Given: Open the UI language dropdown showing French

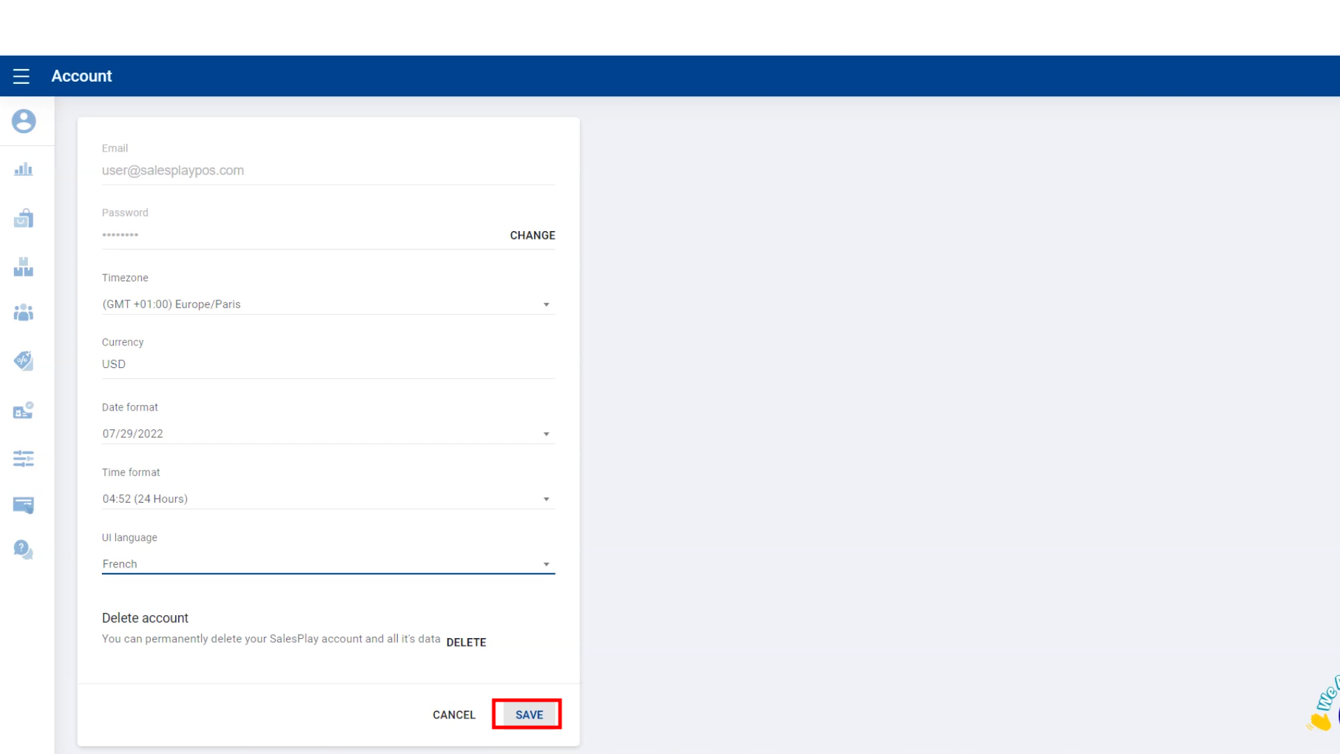Looking at the screenshot, I should [328, 564].
